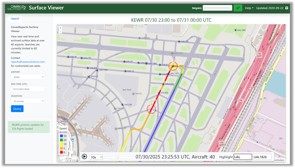Screen dimensions: 295x168
Task: Open the reports@cavansolutions.com email link
Action: tap(28, 62)
